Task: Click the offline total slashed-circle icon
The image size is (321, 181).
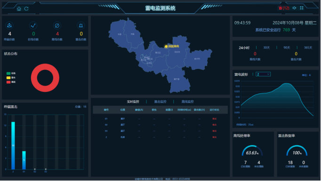Action: [x=57, y=25]
